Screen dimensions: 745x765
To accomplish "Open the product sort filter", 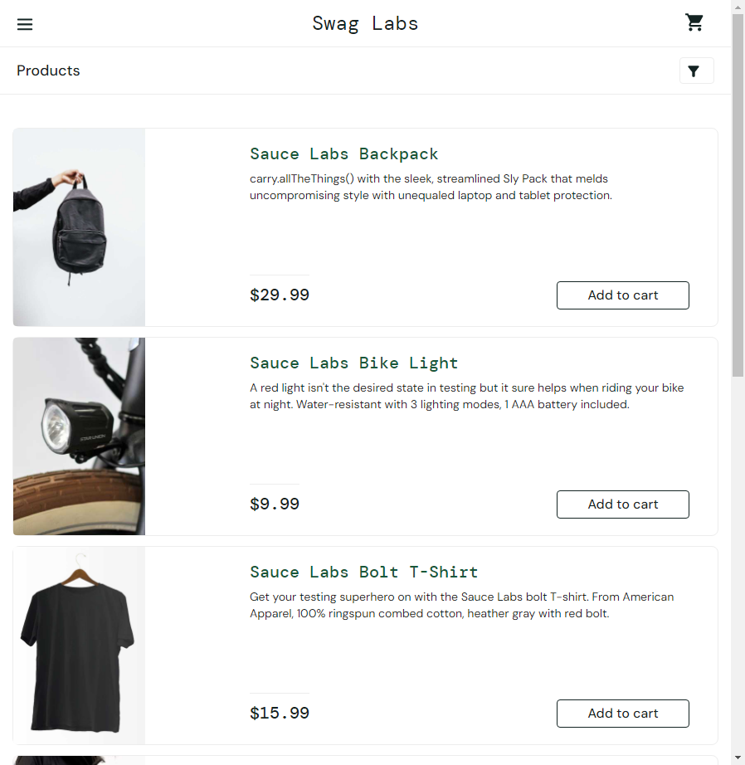I will [x=696, y=71].
